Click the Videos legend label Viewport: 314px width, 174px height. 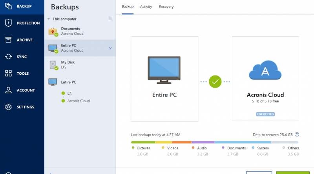pyautogui.click(x=173, y=148)
